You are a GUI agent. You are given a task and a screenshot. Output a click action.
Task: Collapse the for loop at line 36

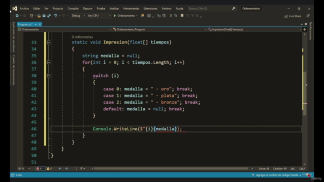click(x=49, y=62)
